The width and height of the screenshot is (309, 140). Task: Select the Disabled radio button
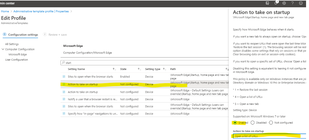tap(253, 122)
